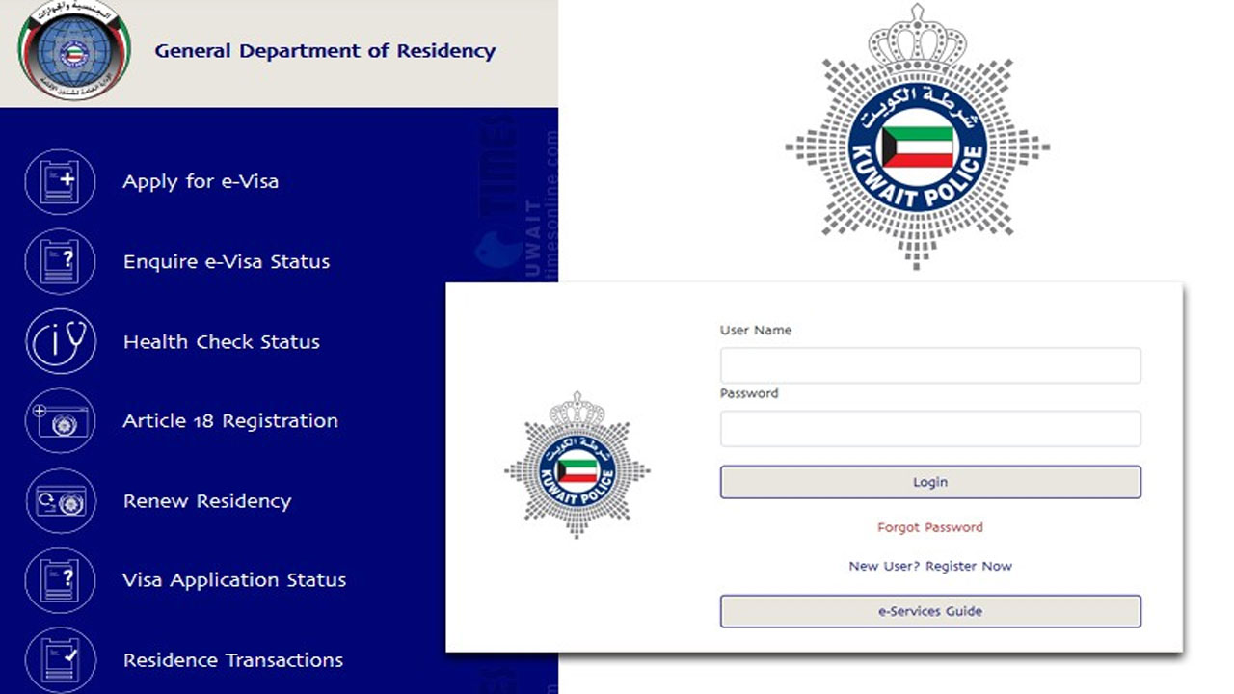Click the large Kuwait Police badge logo

point(917,137)
